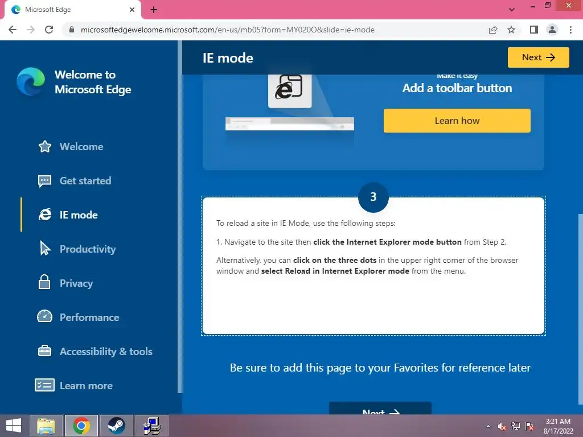Open the taskbar clock and date

tap(558, 426)
